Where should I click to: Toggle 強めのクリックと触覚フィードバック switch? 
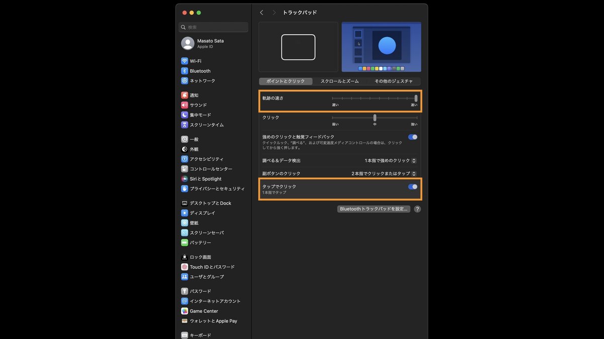tap(413, 137)
